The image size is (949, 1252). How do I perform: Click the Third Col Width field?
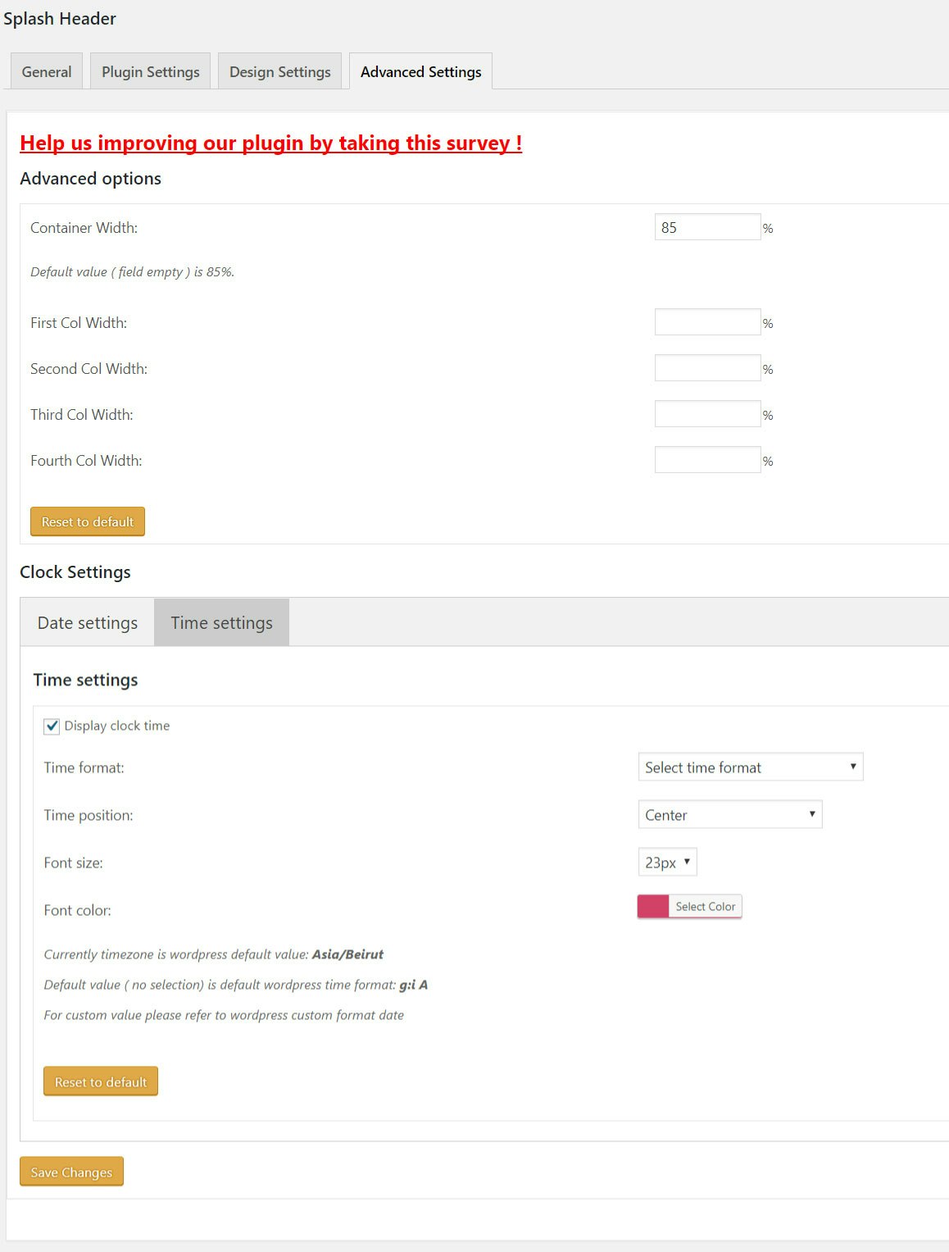coord(707,414)
